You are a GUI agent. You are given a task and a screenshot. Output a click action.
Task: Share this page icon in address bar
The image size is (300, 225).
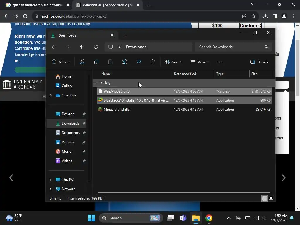(x=244, y=16)
